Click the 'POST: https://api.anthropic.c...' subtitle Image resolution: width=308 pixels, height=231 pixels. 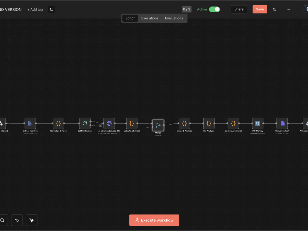(109, 133)
